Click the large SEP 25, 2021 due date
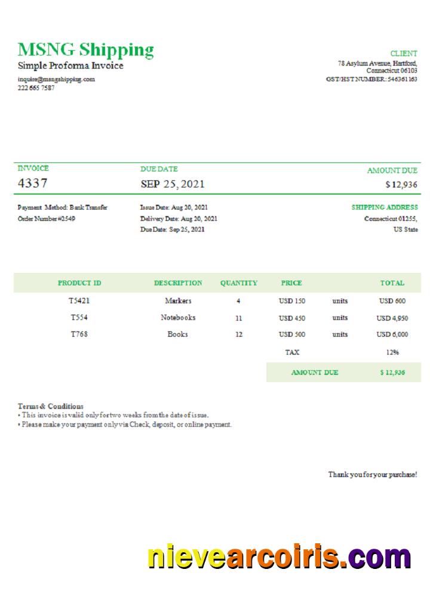This screenshot has height=597, width=430. [x=173, y=184]
